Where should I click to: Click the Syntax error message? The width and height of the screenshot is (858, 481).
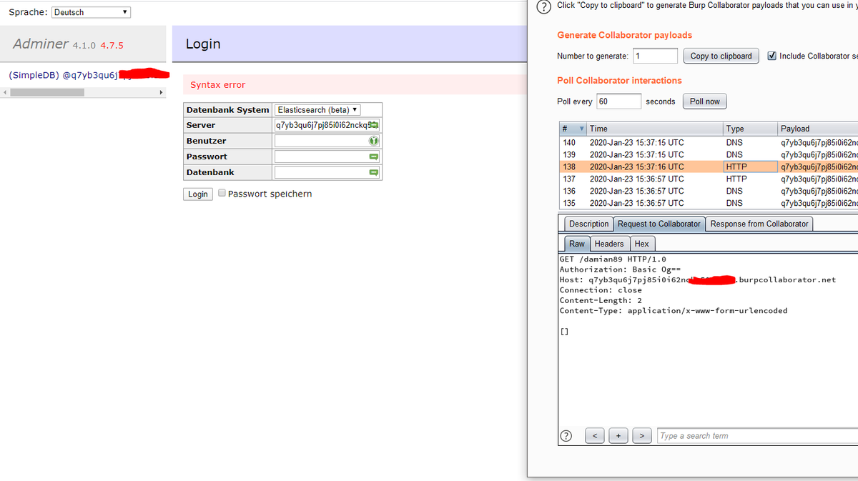point(217,85)
